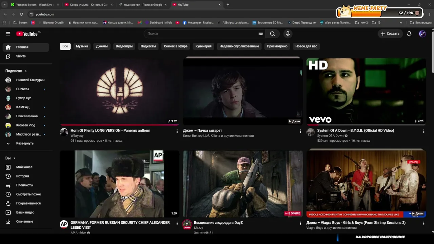Image resolution: width=434 pixels, height=244 pixels.
Task: Open the browser tab search dropdown
Action: coord(4,5)
